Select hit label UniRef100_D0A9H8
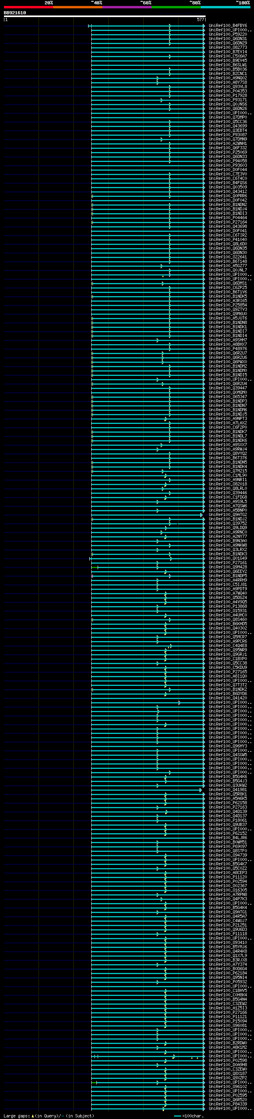This screenshot has height=1119, width=254. pos(228,1064)
